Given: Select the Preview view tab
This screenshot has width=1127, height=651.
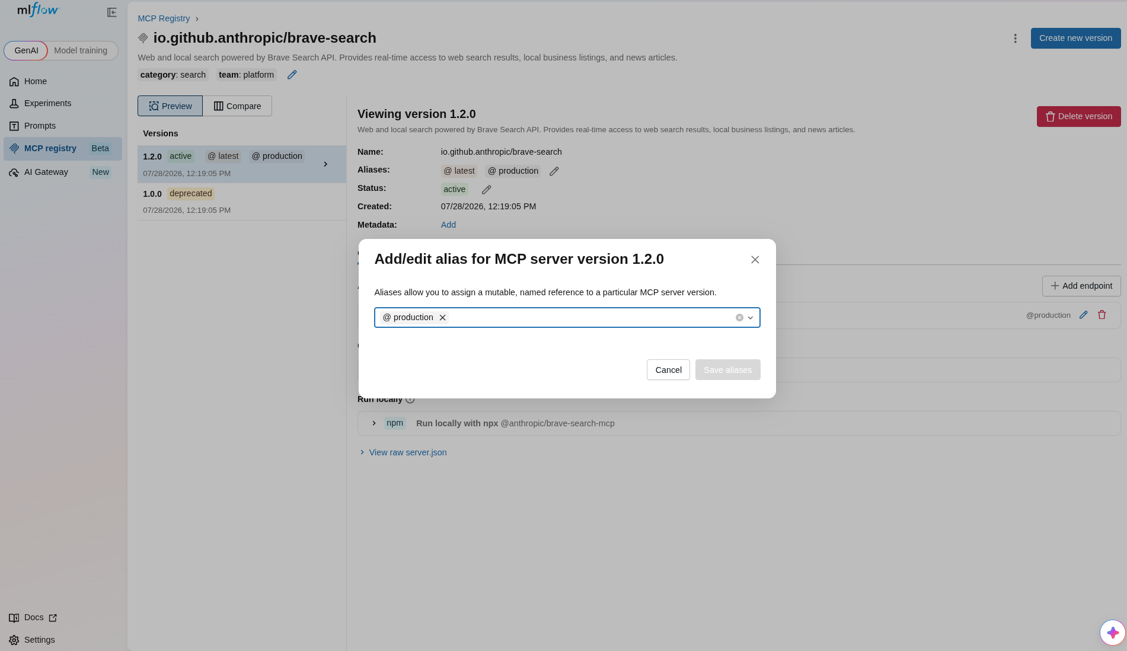Looking at the screenshot, I should coord(170,106).
